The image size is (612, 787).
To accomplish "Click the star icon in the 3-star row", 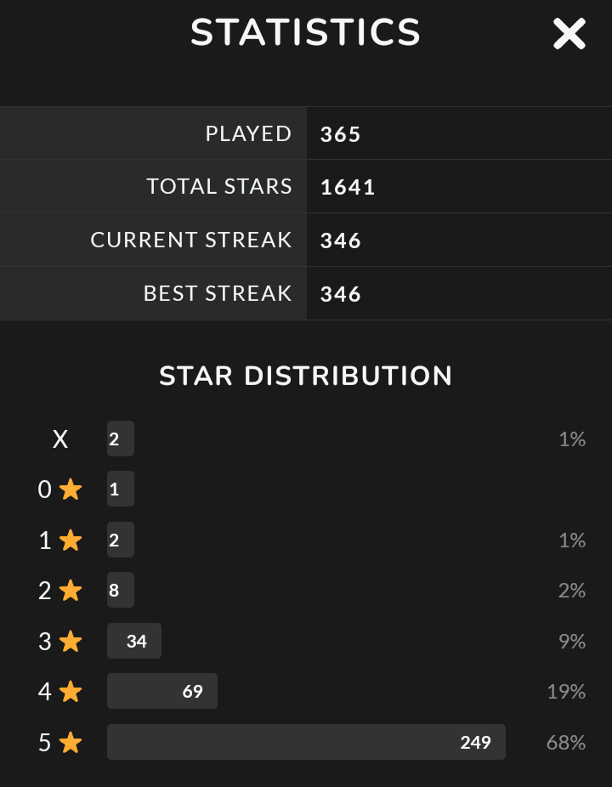I will [x=71, y=642].
